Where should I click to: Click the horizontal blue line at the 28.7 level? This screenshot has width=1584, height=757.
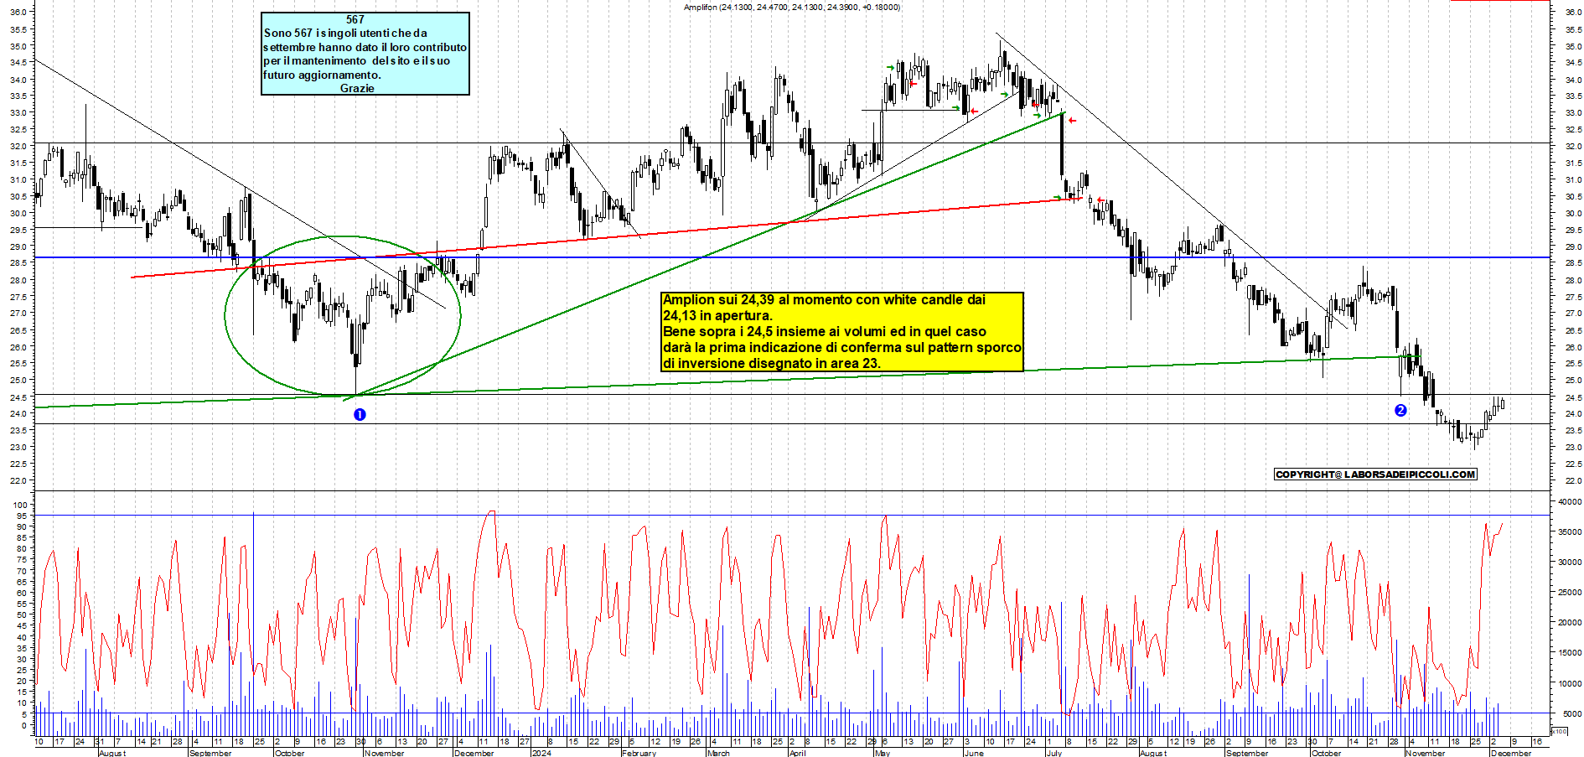coord(792,257)
